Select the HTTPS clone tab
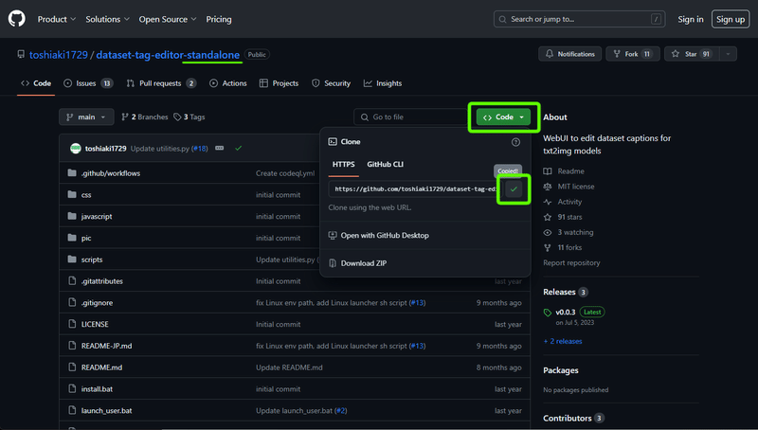Screen dimensions: 758x430 pyautogui.click(x=343, y=164)
